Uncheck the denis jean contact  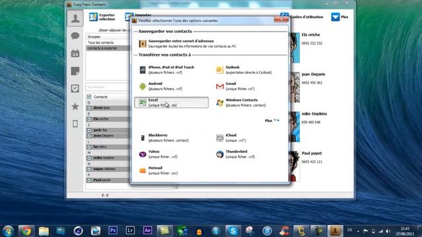tap(89, 108)
